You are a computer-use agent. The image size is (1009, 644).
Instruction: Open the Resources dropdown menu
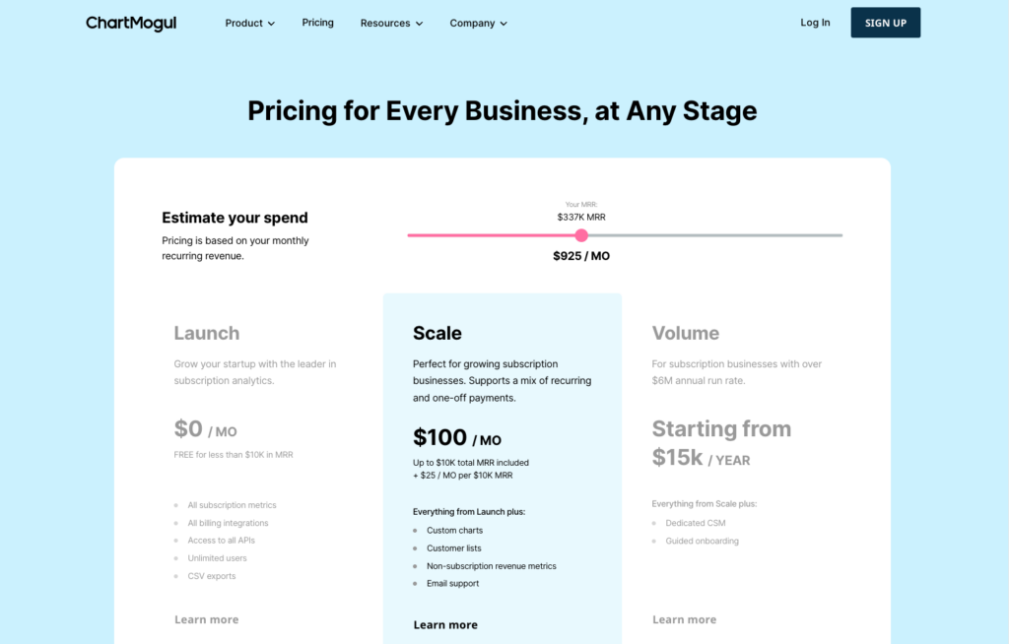(391, 24)
